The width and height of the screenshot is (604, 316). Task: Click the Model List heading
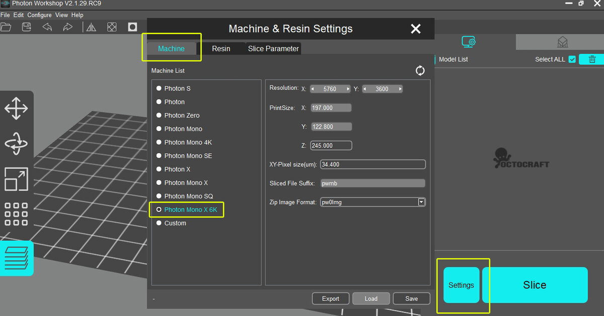[453, 59]
